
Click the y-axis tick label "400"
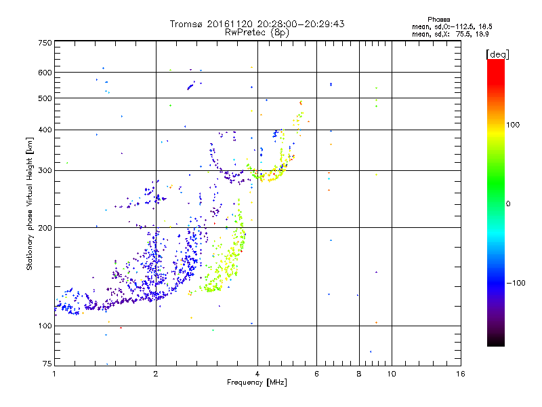45,130
